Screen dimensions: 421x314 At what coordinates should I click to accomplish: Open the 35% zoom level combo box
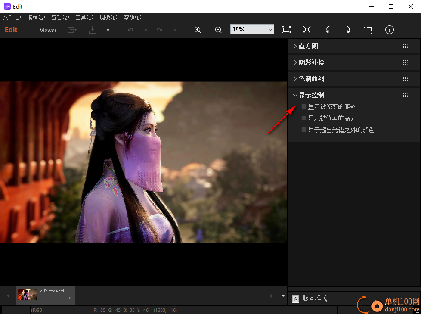click(252, 29)
